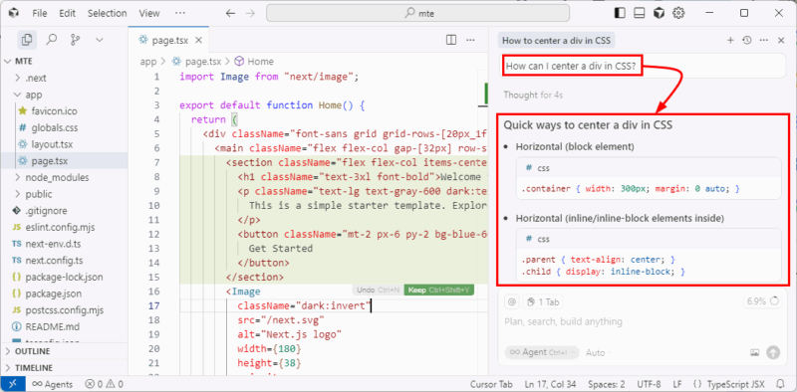Open notifications bell in status bar
Screen dimensions: 797x392
(x=781, y=384)
